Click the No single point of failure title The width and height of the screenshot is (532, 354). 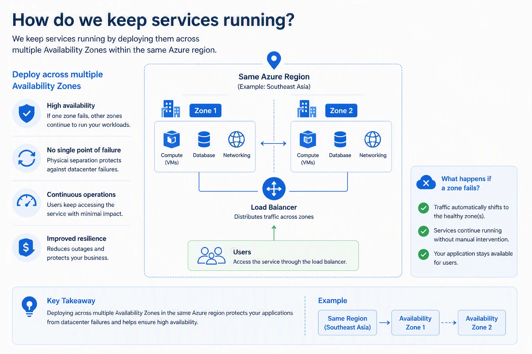(x=84, y=150)
